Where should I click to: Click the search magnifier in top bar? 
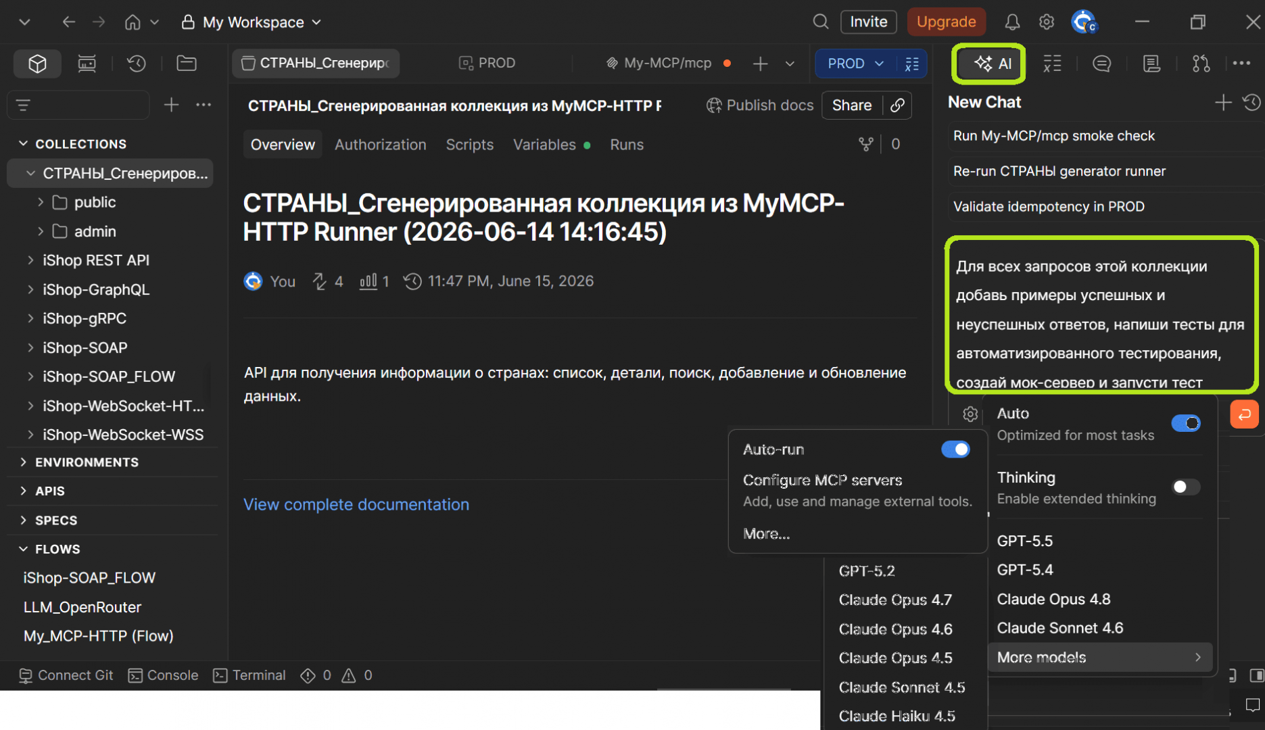(x=820, y=22)
